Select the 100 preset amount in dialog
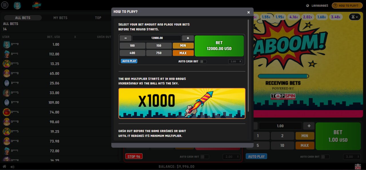The height and width of the screenshot is (170, 366). click(x=132, y=46)
